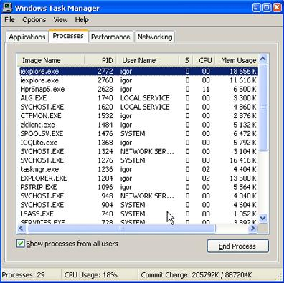Select the taskmgr.exe process row

(138, 169)
